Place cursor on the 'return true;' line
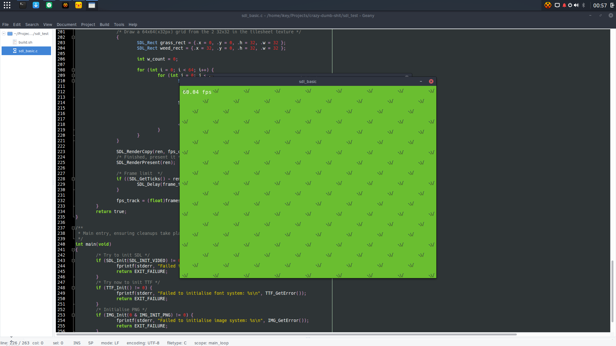The width and height of the screenshot is (616, 346). [111, 211]
